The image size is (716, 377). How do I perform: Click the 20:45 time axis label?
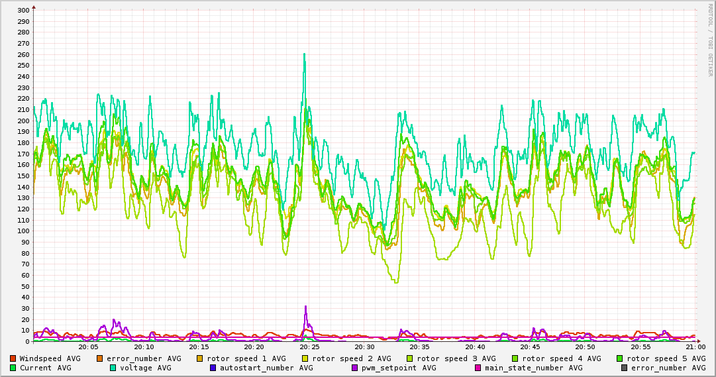530,347
